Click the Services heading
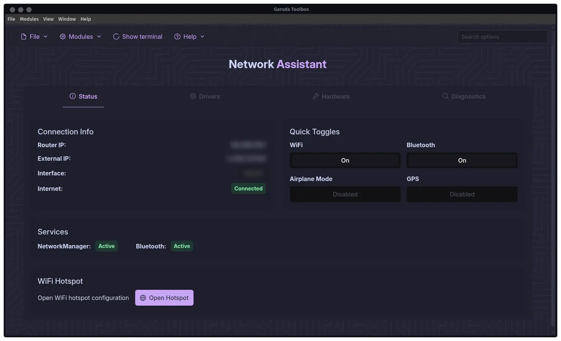The height and width of the screenshot is (341, 561). 53,232
